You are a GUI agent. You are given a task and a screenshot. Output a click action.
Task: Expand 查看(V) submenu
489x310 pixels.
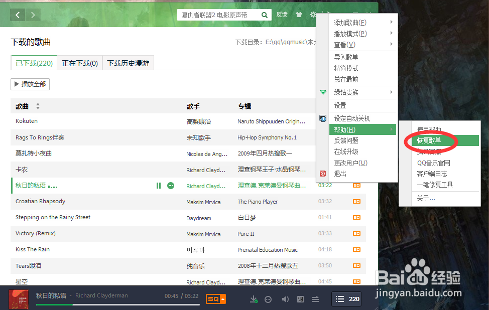pyautogui.click(x=362, y=45)
